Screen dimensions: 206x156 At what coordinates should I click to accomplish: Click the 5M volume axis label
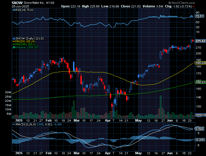(9, 114)
